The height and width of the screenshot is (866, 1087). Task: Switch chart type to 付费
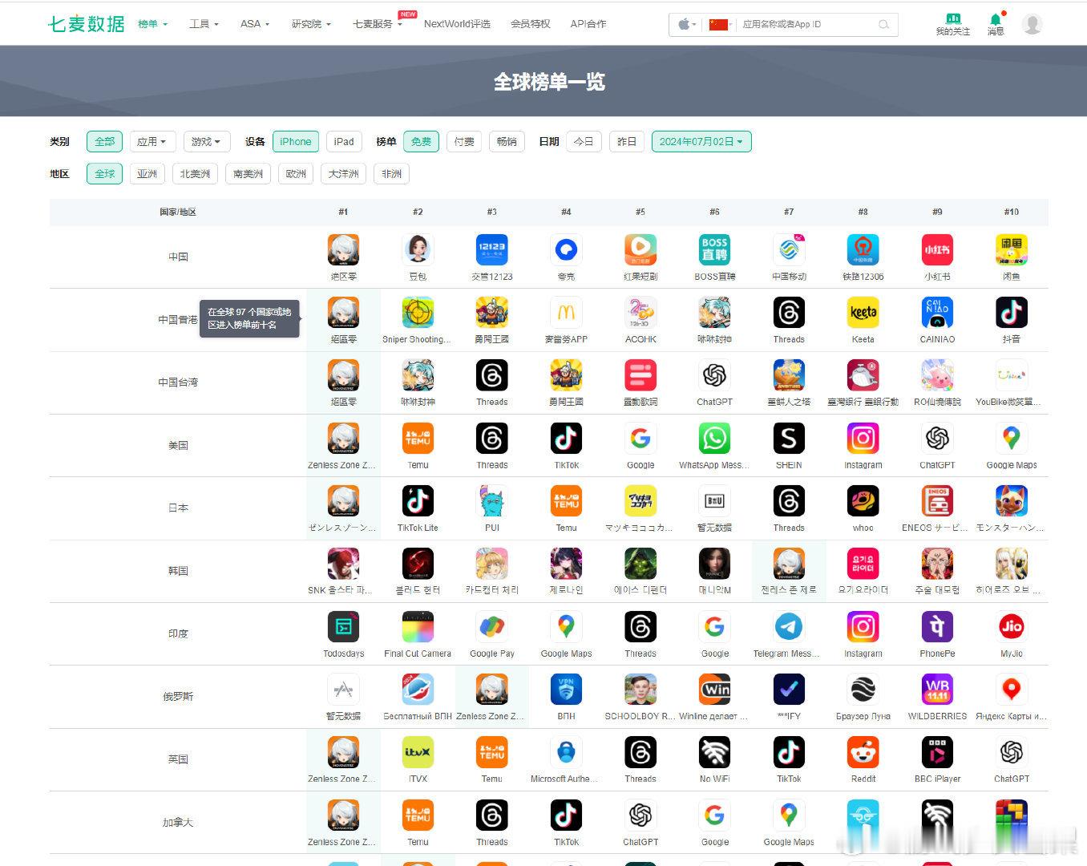click(x=464, y=141)
